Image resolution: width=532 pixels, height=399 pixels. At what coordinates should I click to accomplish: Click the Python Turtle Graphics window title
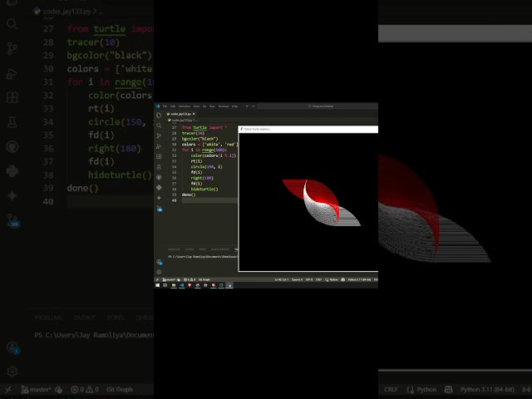(x=257, y=129)
